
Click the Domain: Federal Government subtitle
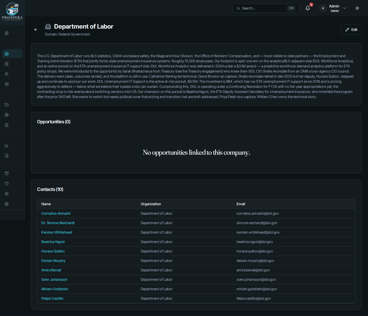pyautogui.click(x=67, y=34)
